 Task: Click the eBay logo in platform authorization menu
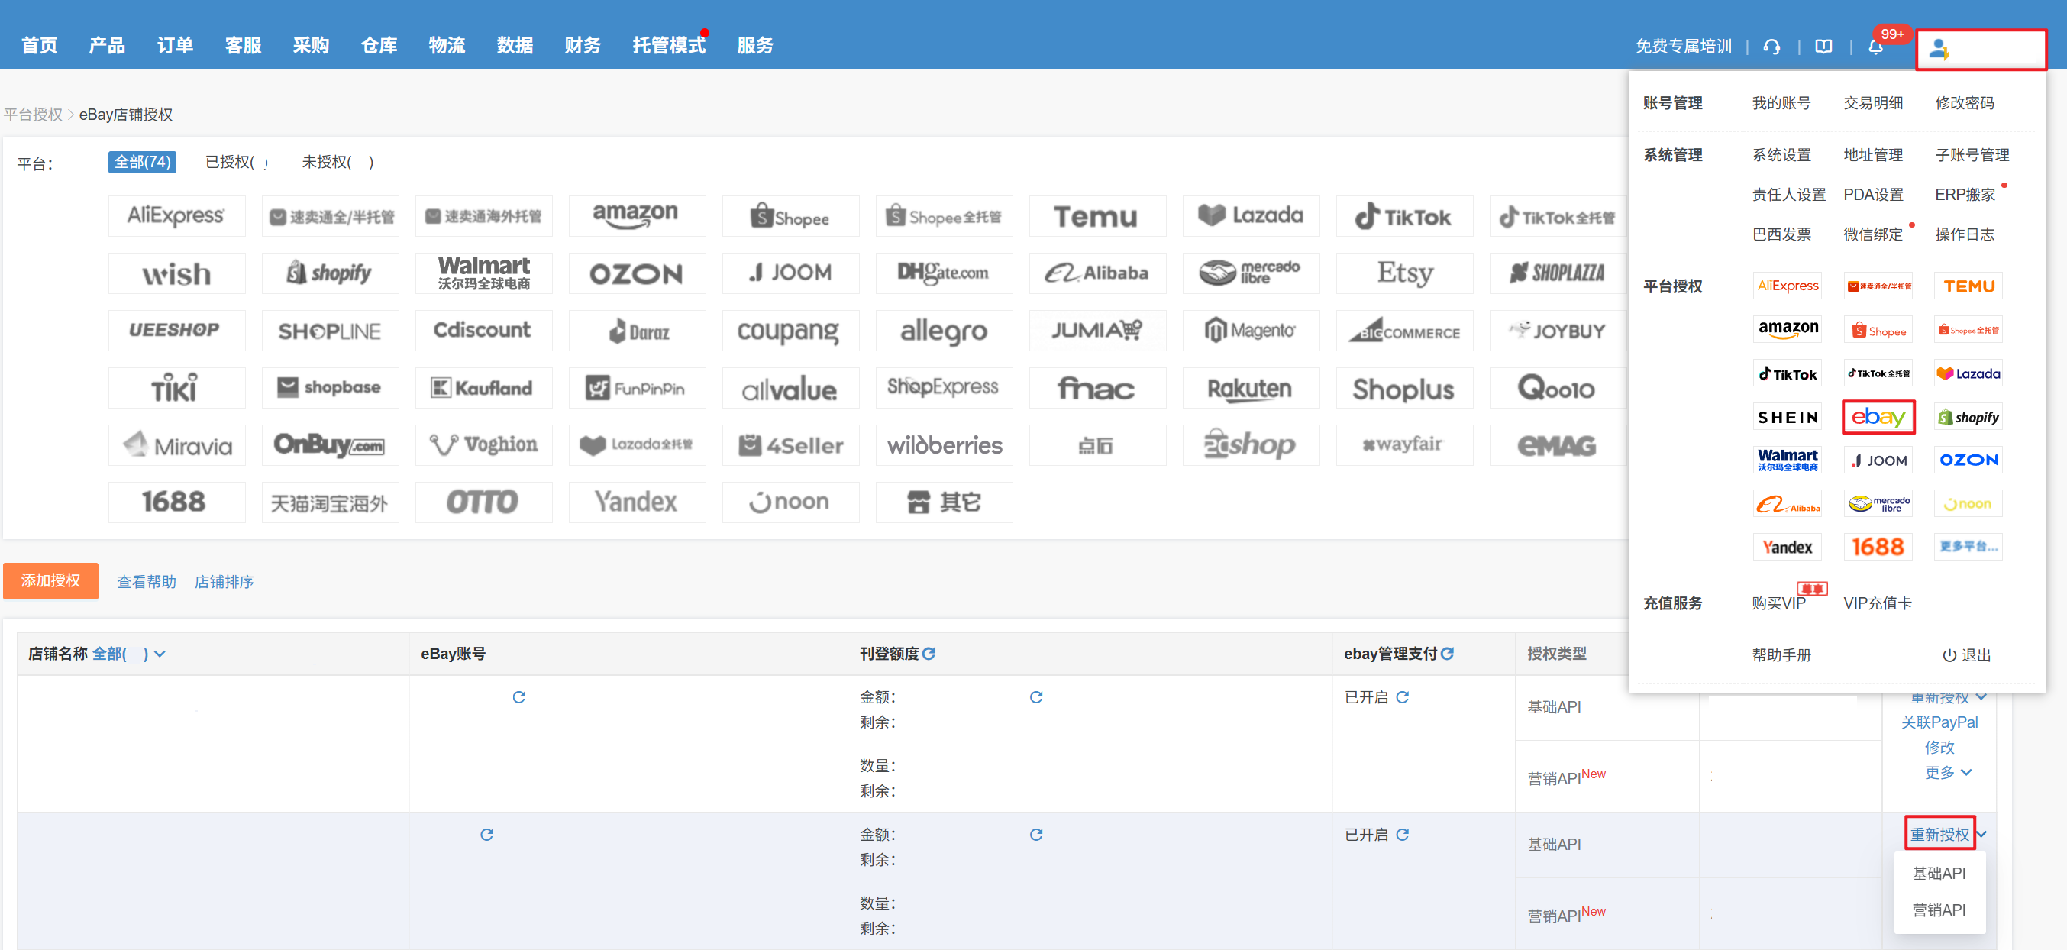(1878, 417)
